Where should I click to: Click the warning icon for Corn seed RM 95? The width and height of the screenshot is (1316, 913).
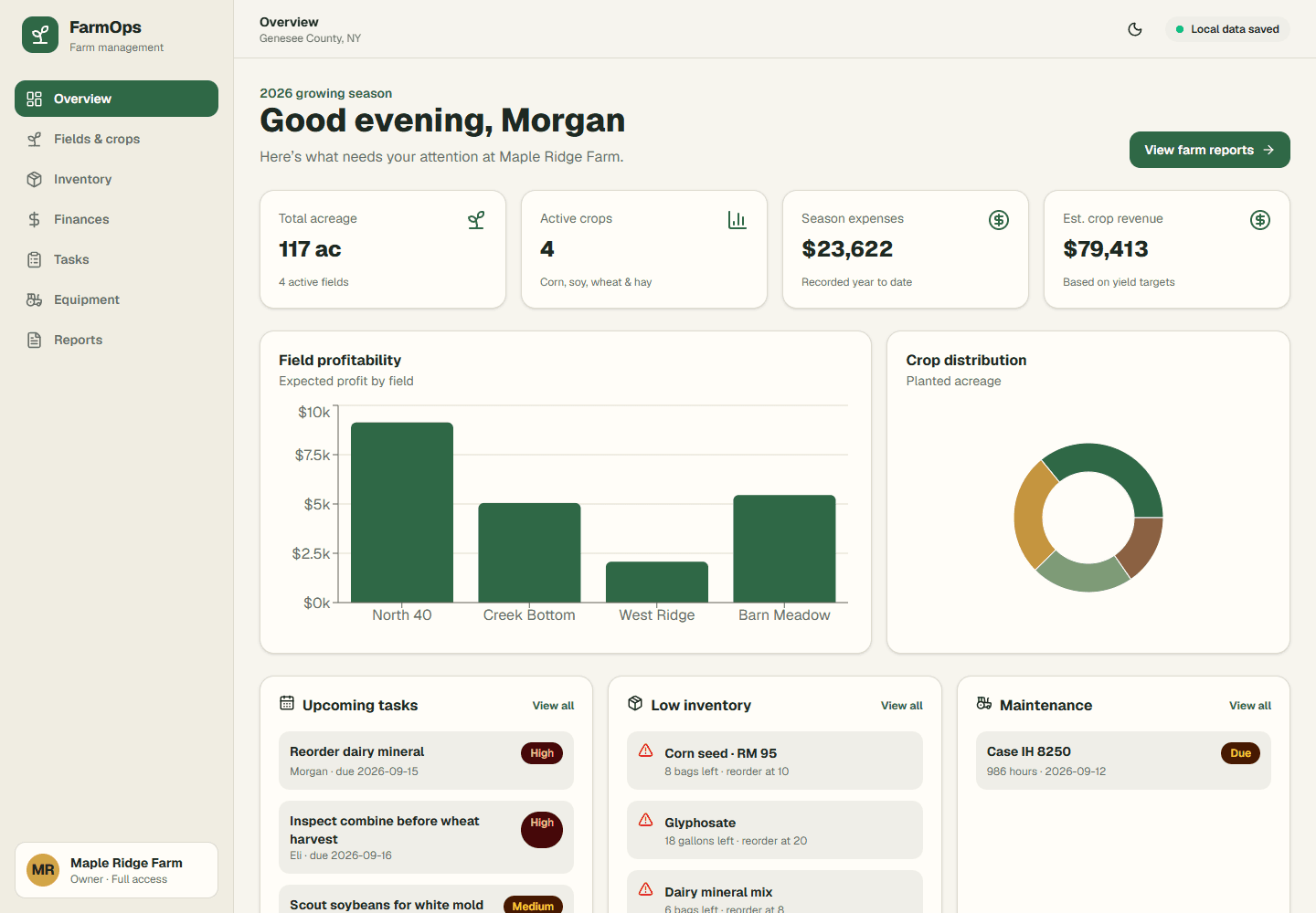(646, 750)
